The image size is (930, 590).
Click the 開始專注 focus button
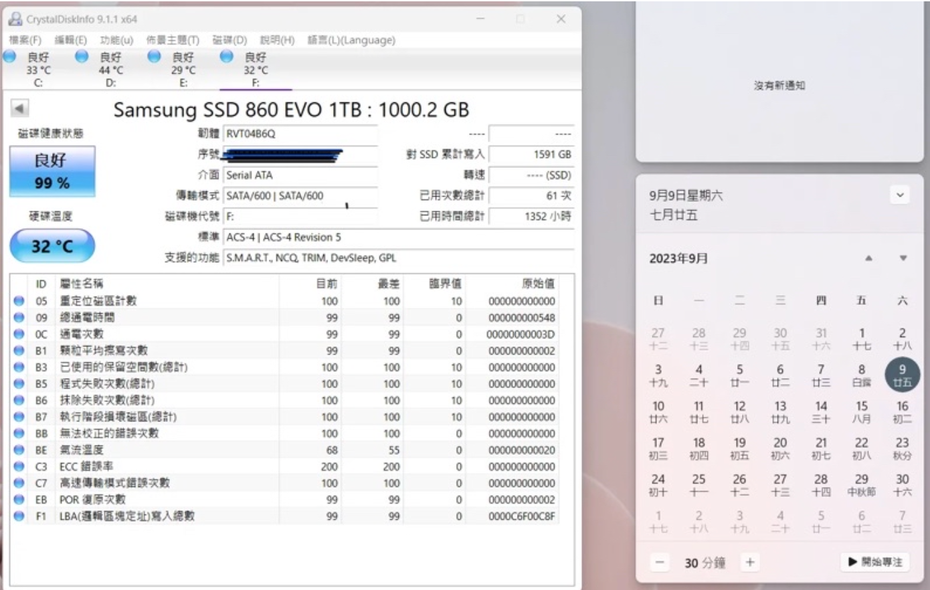(x=876, y=562)
